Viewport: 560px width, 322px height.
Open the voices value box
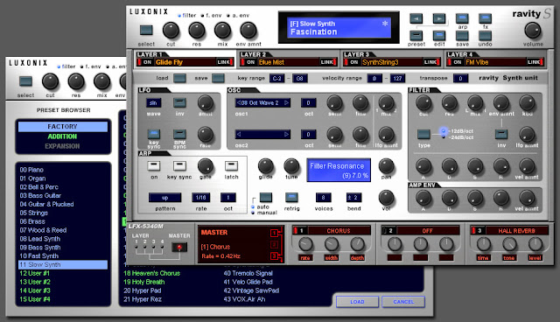[323, 198]
